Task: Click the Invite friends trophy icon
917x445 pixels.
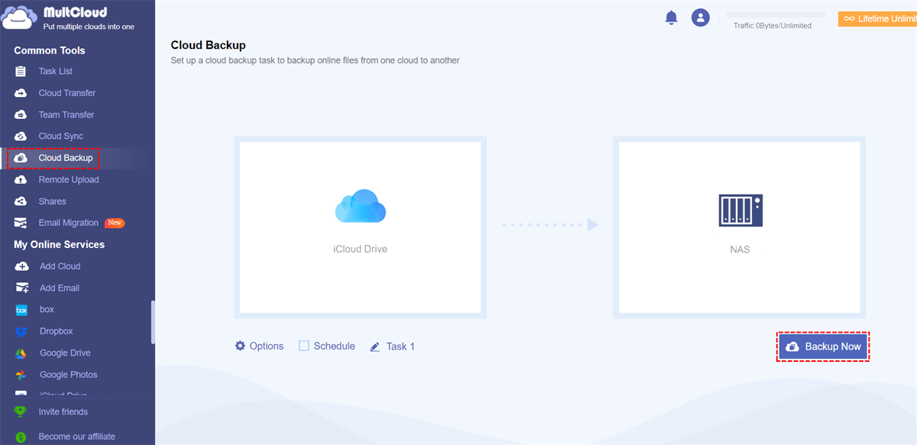Action: 21,411
